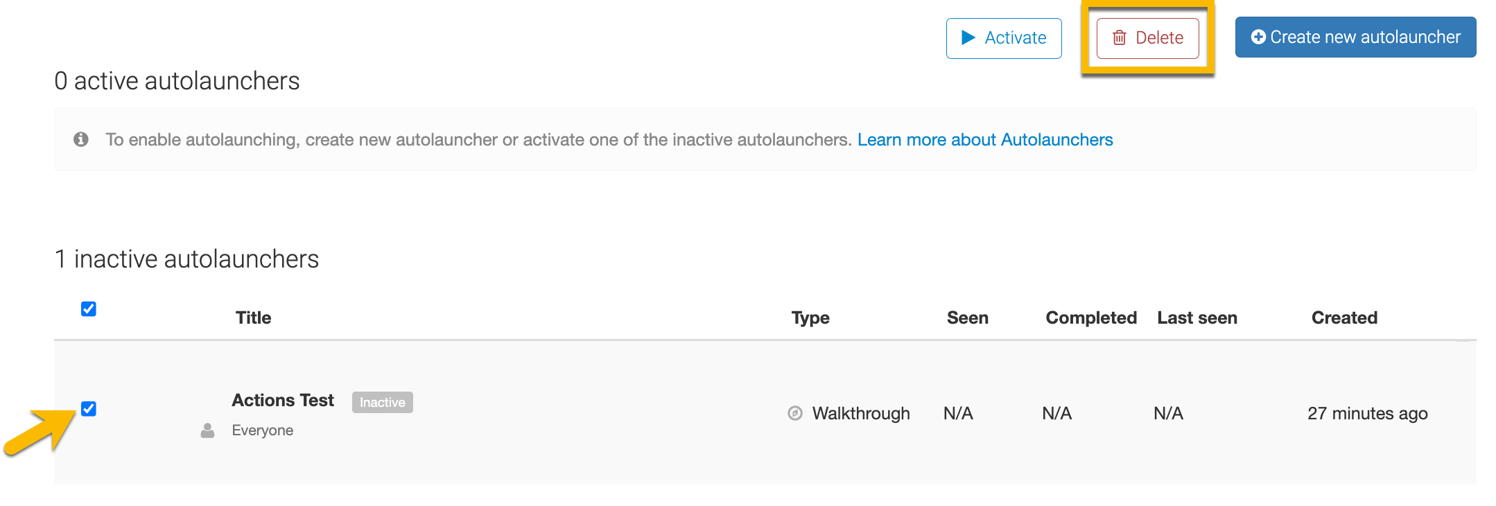Click the Walkthrough type text
1496x506 pixels.
click(x=860, y=413)
